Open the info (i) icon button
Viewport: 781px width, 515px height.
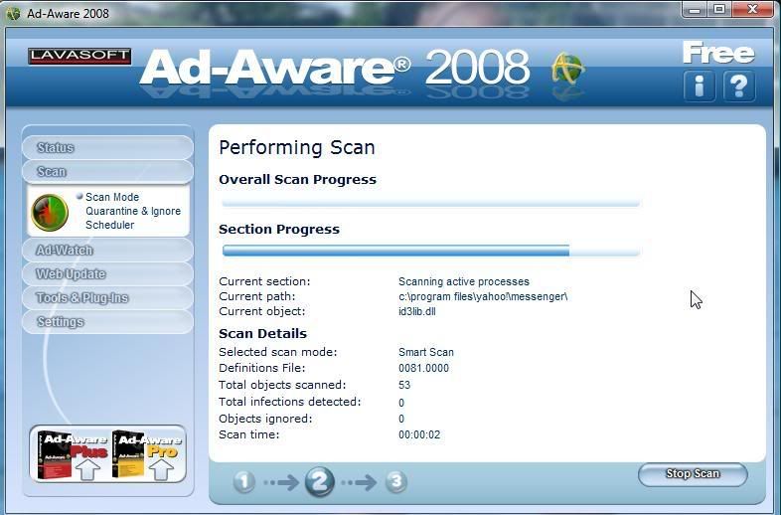click(x=699, y=86)
